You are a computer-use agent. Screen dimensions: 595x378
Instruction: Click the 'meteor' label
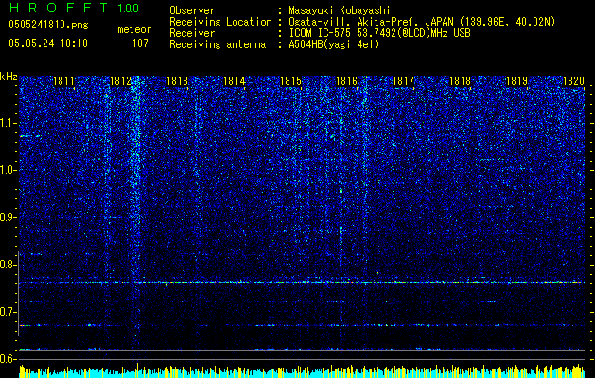134,29
